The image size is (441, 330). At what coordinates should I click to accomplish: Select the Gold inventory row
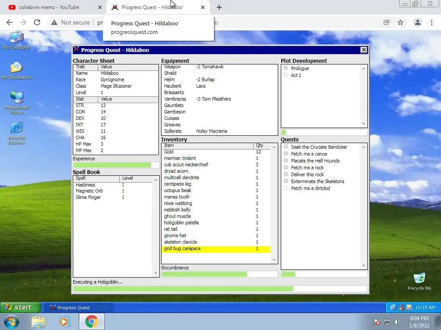click(216, 152)
